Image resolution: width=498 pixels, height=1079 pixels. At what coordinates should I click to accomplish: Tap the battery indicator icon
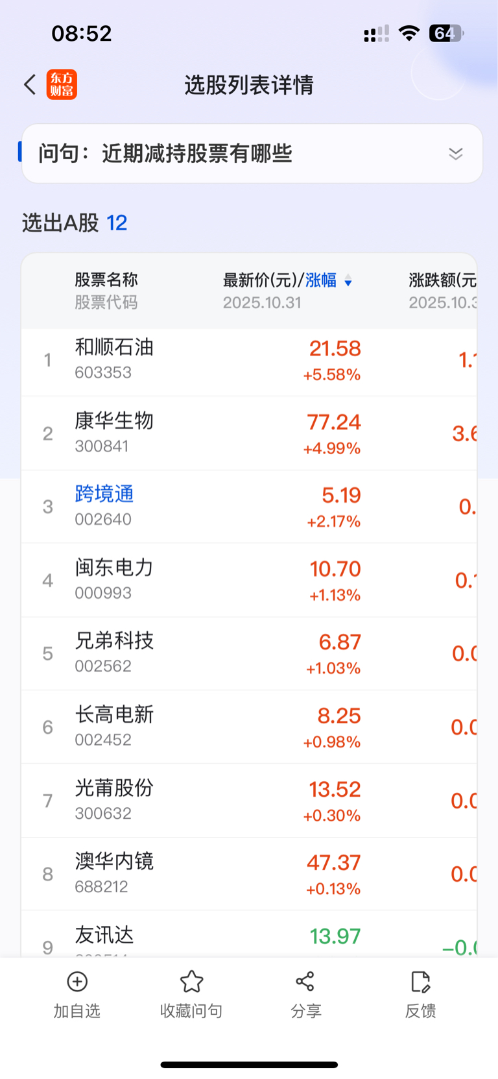(446, 33)
